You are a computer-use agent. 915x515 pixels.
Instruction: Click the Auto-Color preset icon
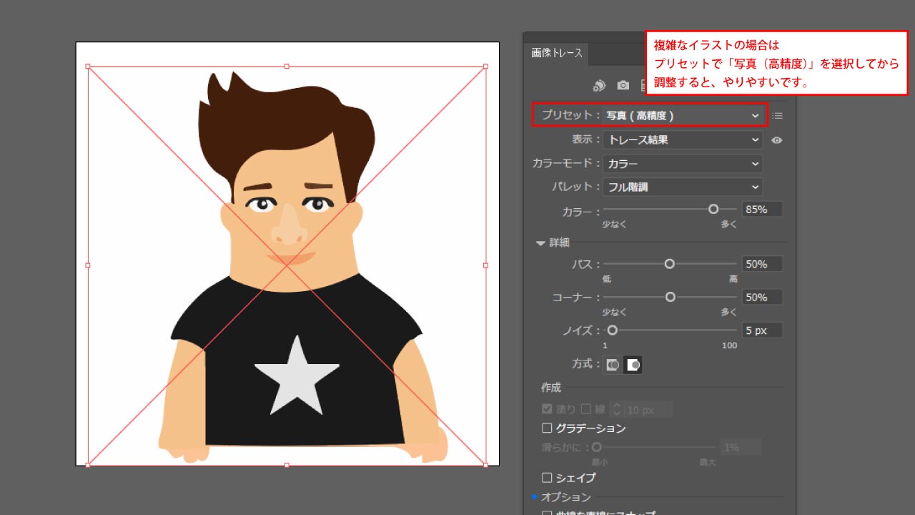(600, 86)
